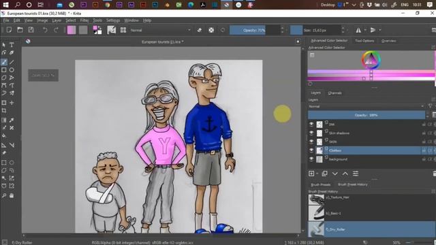Select the Assistant ruler tool
This screenshot has height=245, width=436.
click(4, 145)
